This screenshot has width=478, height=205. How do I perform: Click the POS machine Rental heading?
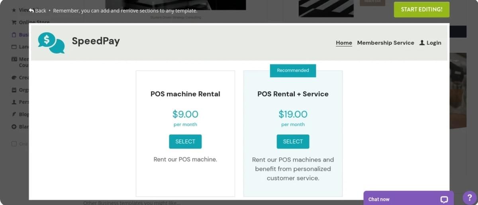click(185, 94)
